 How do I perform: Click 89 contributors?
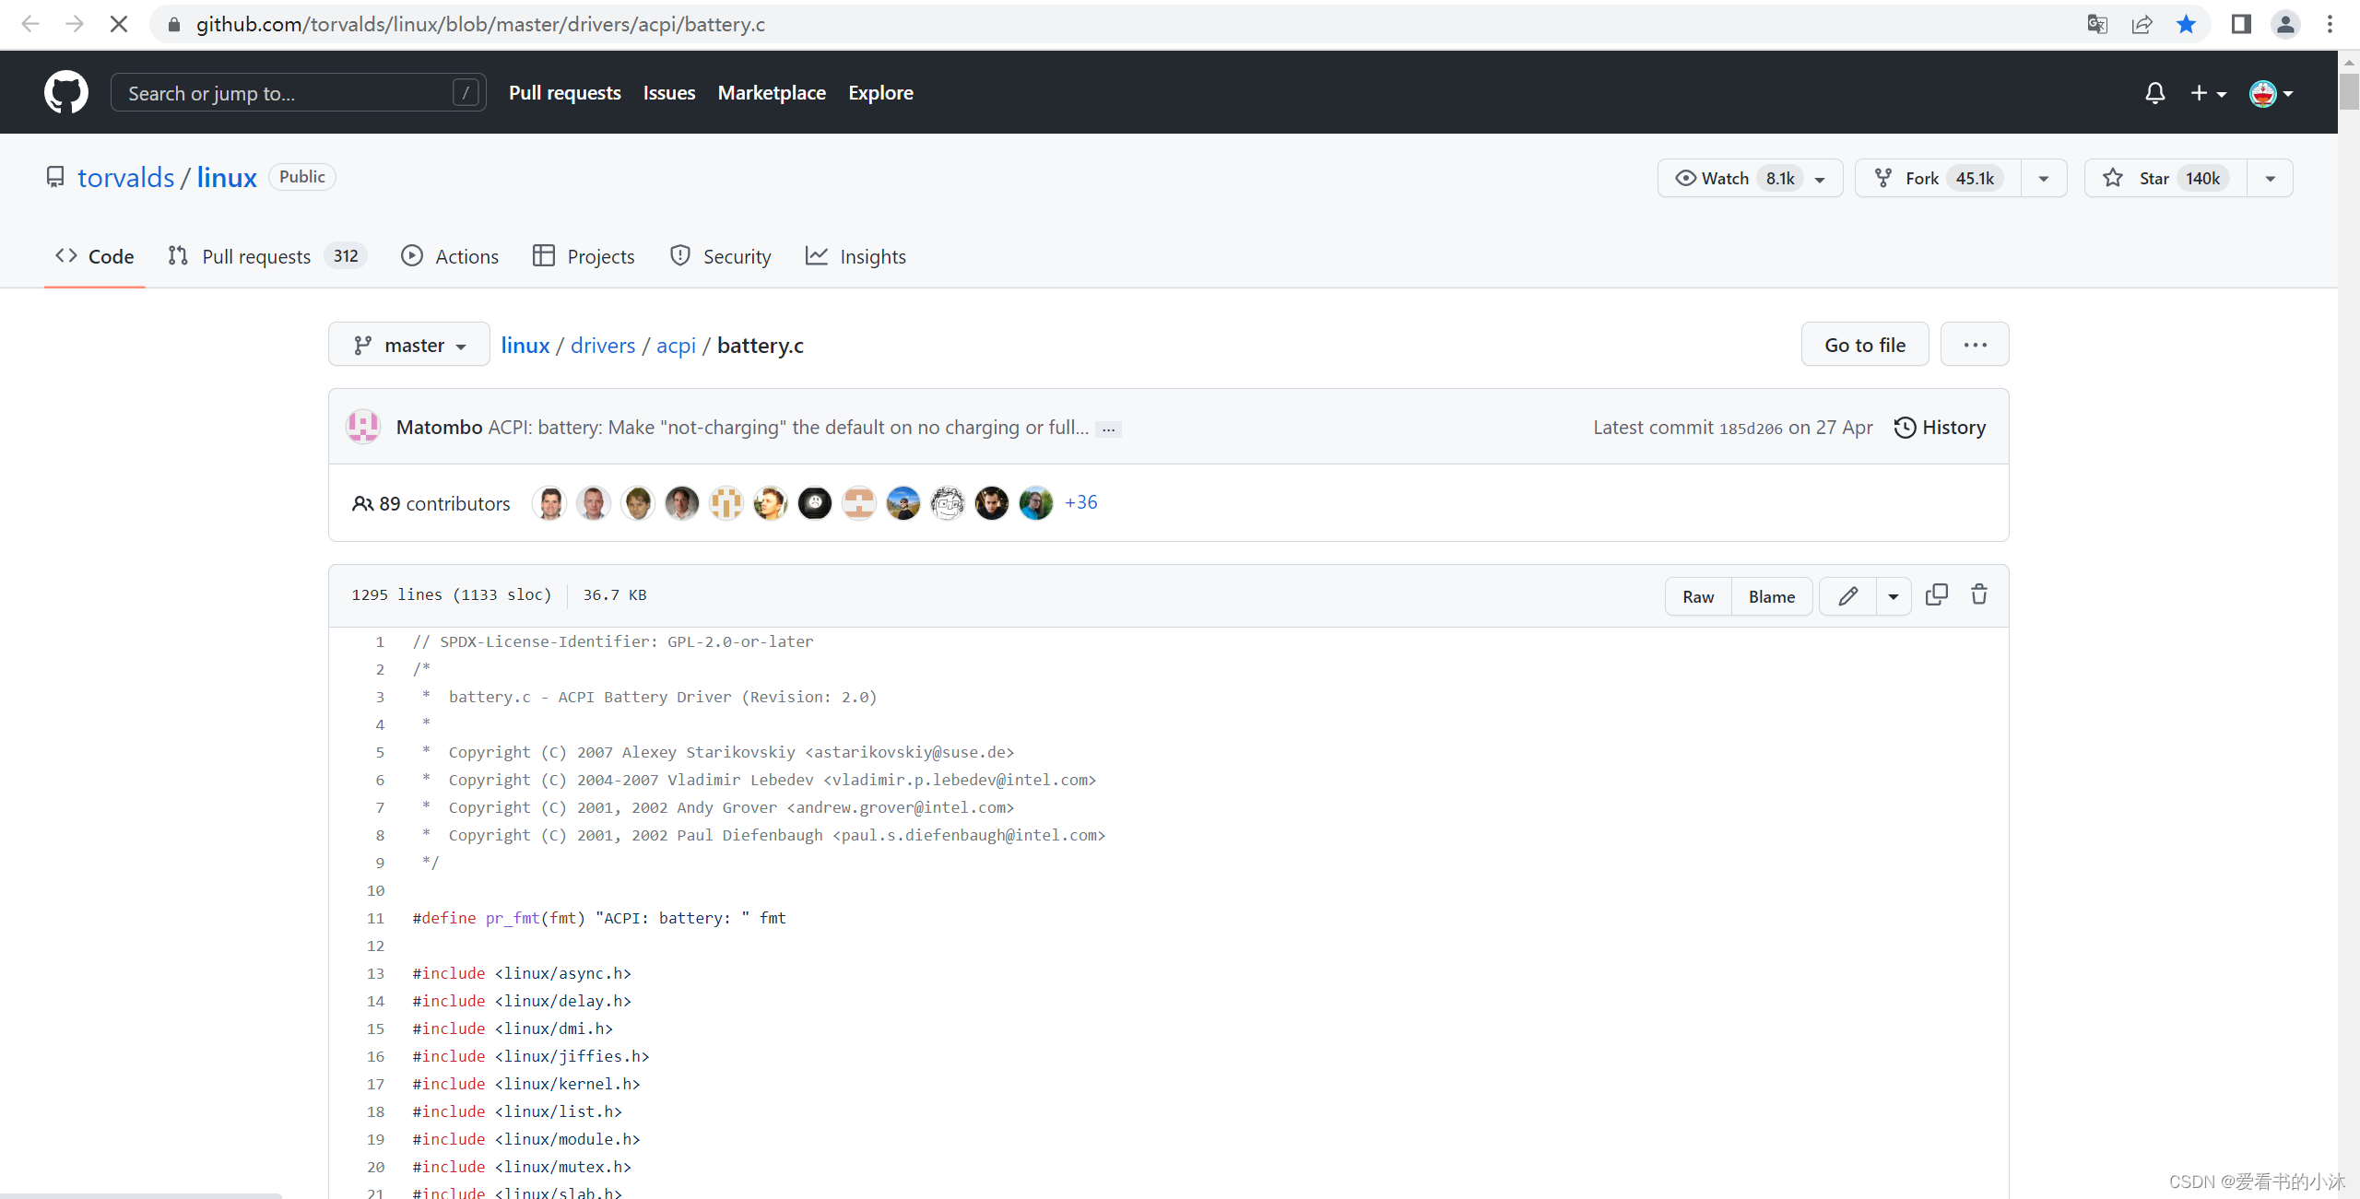[431, 503]
